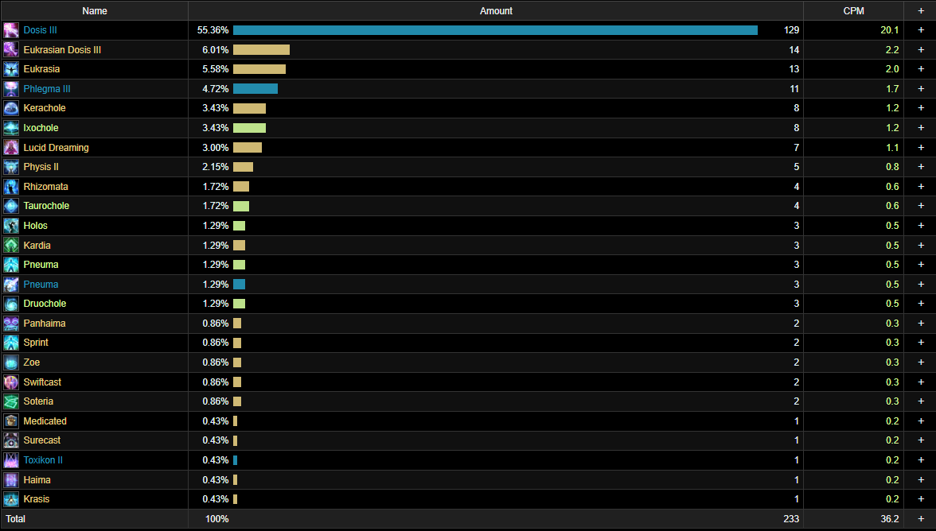The height and width of the screenshot is (531, 936).
Task: Click the Swiftcast ability icon
Action: click(11, 382)
